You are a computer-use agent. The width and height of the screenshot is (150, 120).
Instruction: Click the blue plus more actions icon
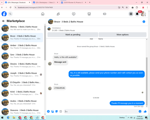point(48,111)
